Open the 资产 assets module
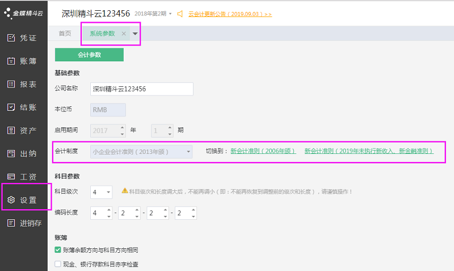The height and width of the screenshot is (271, 454). [22, 131]
